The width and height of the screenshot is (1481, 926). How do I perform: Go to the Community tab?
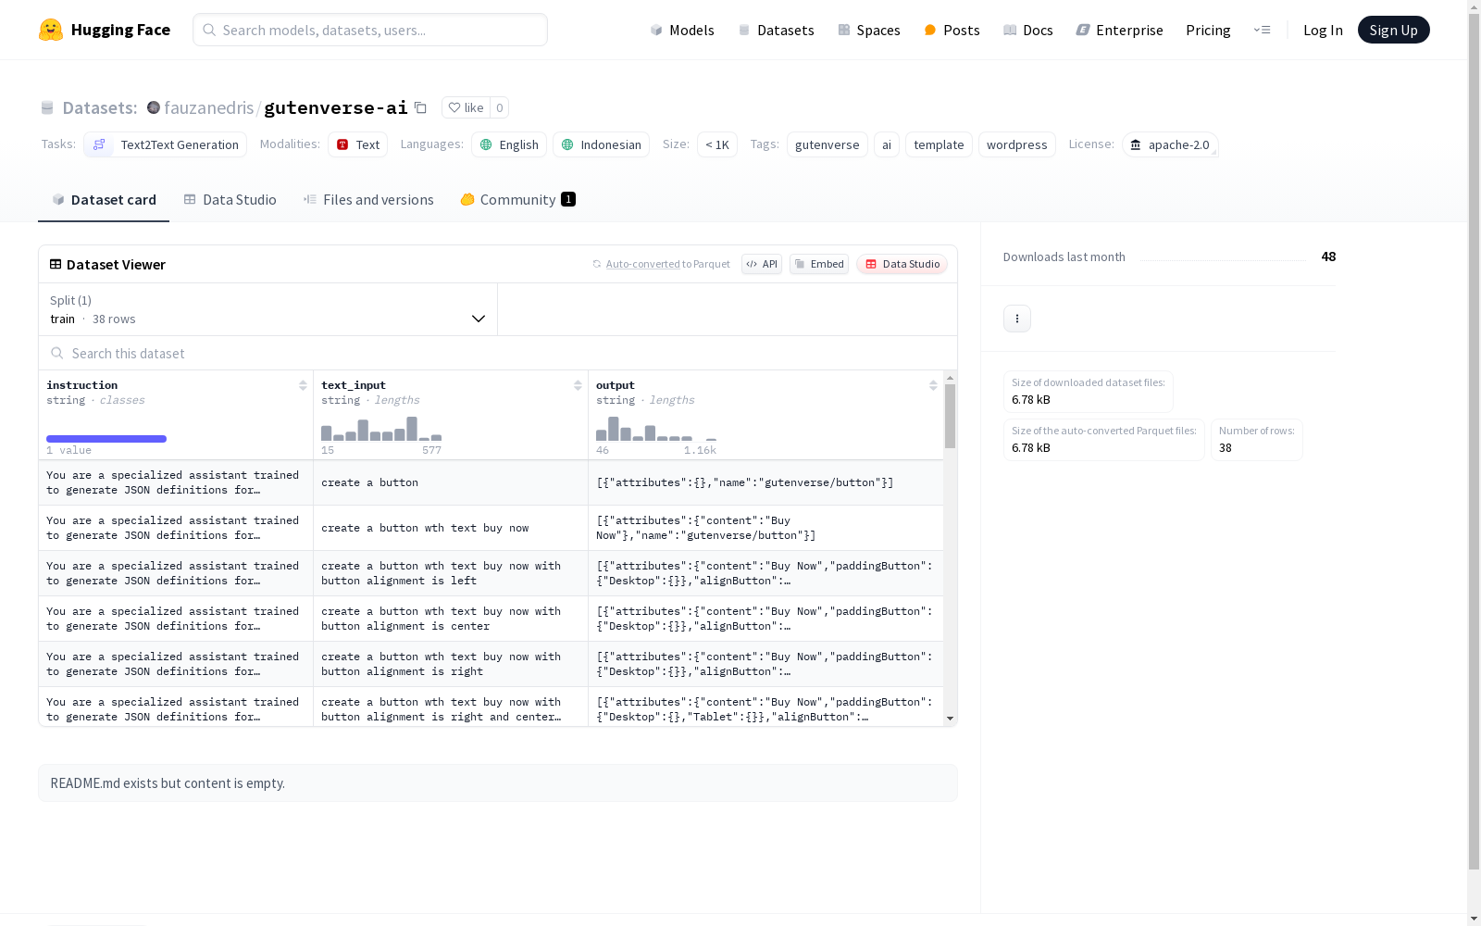517,199
